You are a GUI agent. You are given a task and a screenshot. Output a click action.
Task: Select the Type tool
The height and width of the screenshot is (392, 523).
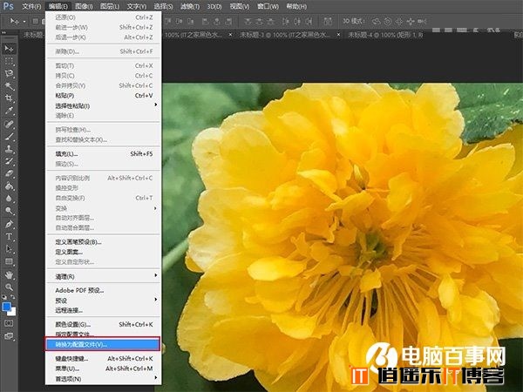click(x=9, y=237)
